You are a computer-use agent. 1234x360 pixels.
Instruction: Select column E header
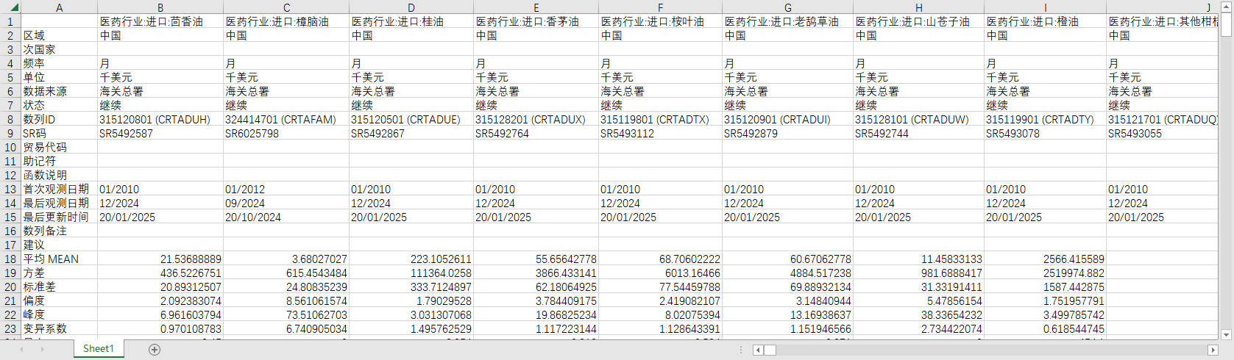pyautogui.click(x=536, y=7)
